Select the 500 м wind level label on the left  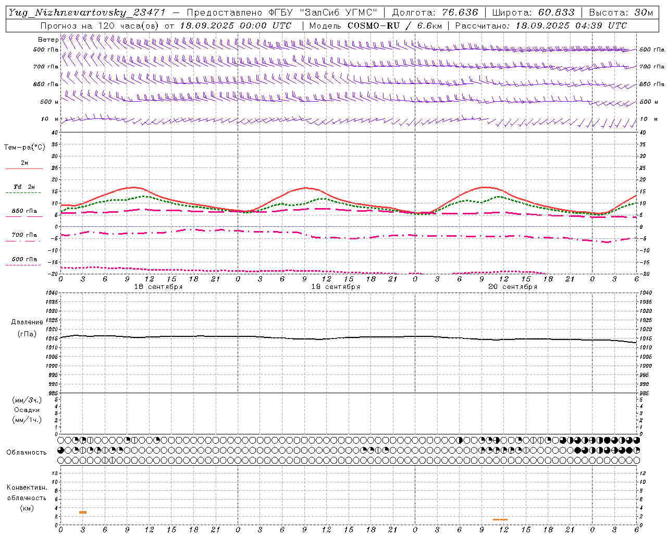(50, 102)
